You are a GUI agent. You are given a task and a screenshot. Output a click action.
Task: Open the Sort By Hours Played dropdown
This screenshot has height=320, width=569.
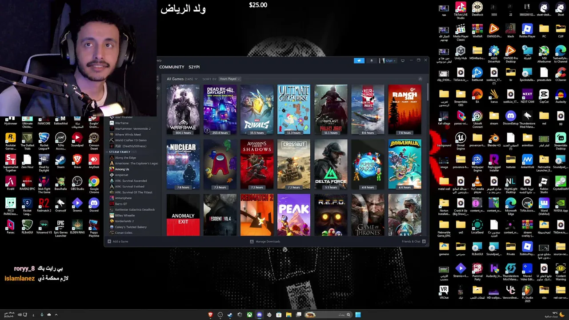(229, 79)
